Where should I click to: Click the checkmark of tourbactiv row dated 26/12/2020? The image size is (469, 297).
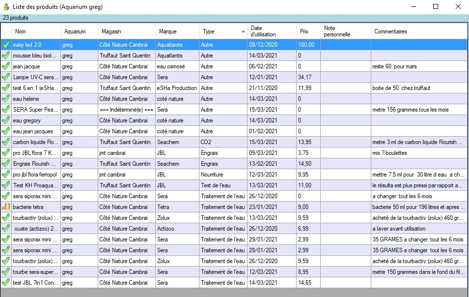[x=6, y=261]
